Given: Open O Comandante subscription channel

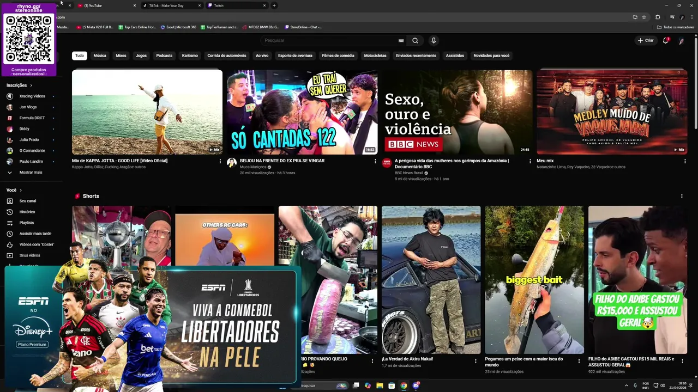Looking at the screenshot, I should pyautogui.click(x=32, y=151).
